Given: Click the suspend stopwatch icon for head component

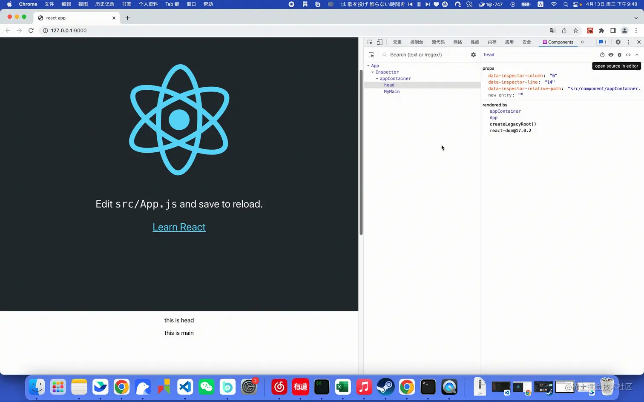Looking at the screenshot, I should tap(602, 54).
